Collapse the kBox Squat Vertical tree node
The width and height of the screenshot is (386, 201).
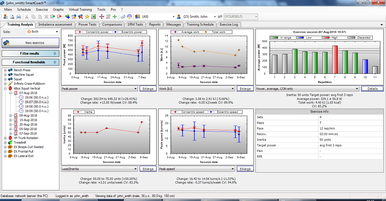pos(5,88)
